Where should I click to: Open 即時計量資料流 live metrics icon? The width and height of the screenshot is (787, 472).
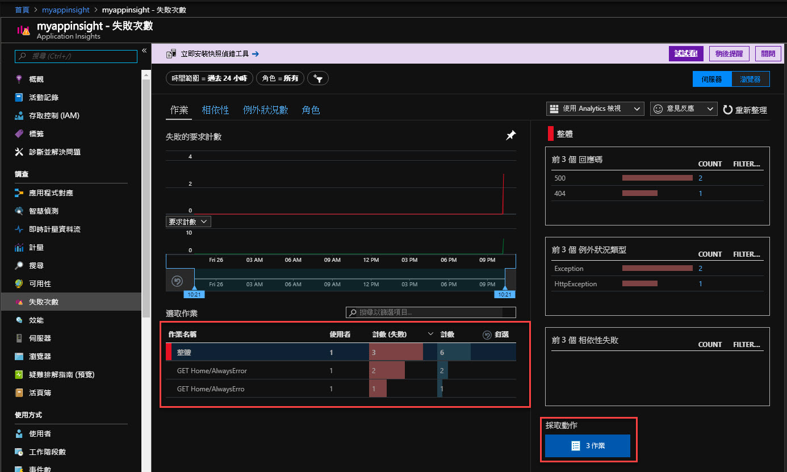tap(19, 229)
